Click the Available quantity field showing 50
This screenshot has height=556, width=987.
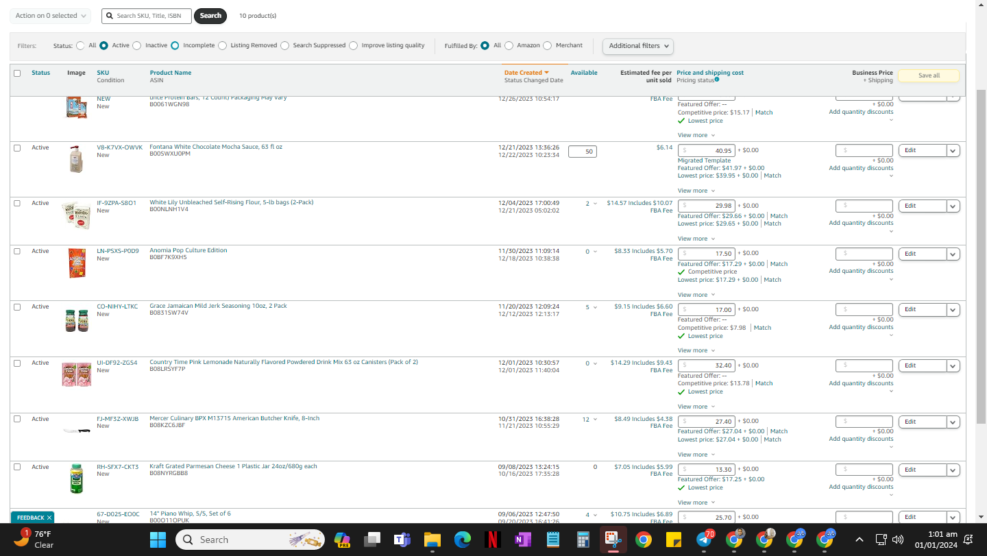point(583,152)
